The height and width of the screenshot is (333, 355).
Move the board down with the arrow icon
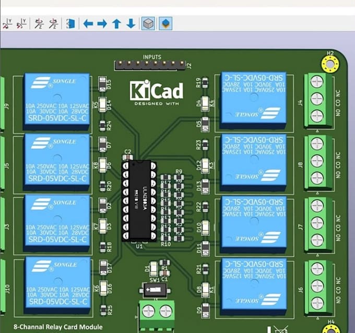click(x=131, y=23)
